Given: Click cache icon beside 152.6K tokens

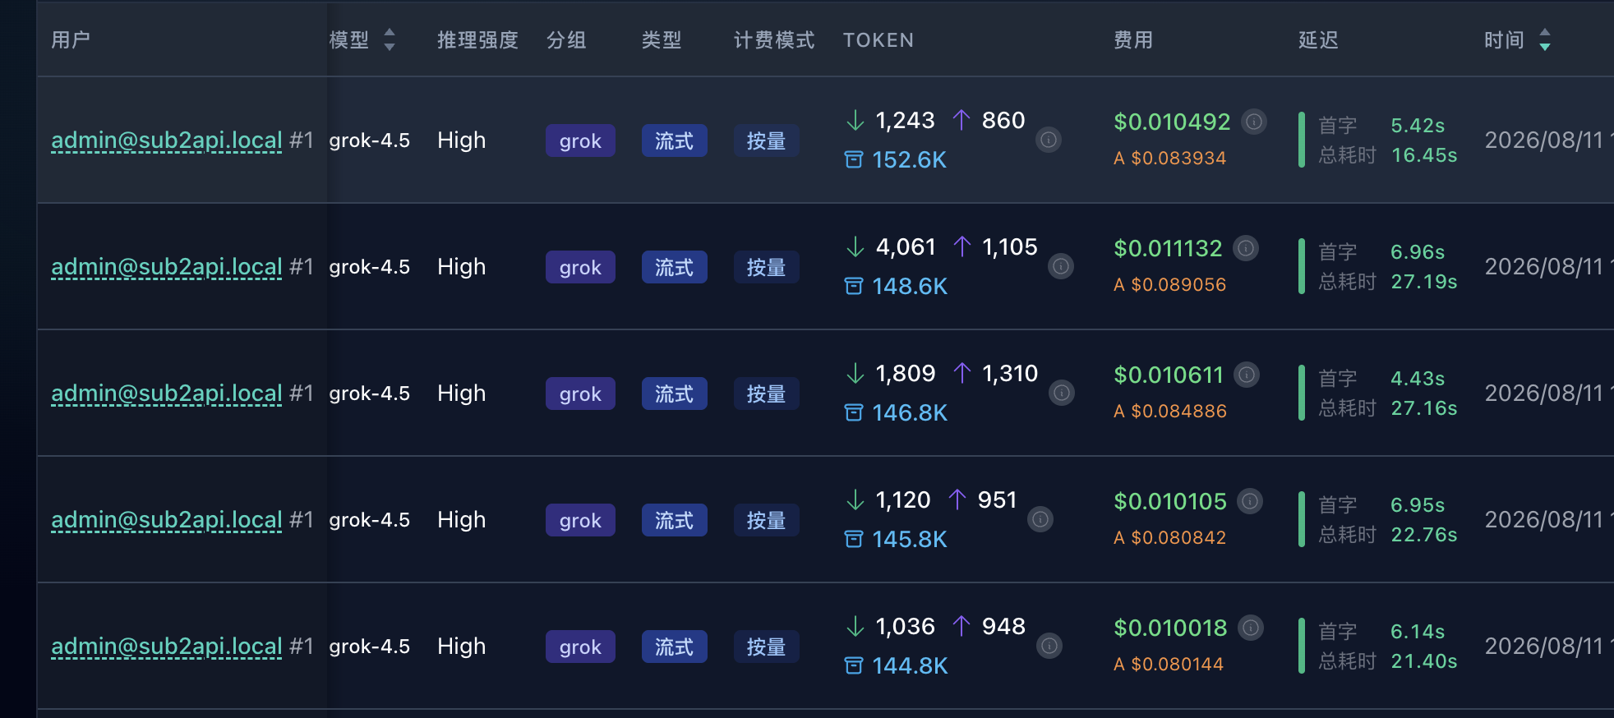Looking at the screenshot, I should (854, 159).
